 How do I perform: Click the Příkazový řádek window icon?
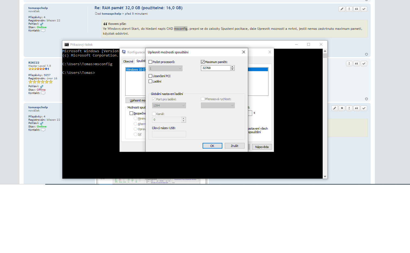coord(67,45)
